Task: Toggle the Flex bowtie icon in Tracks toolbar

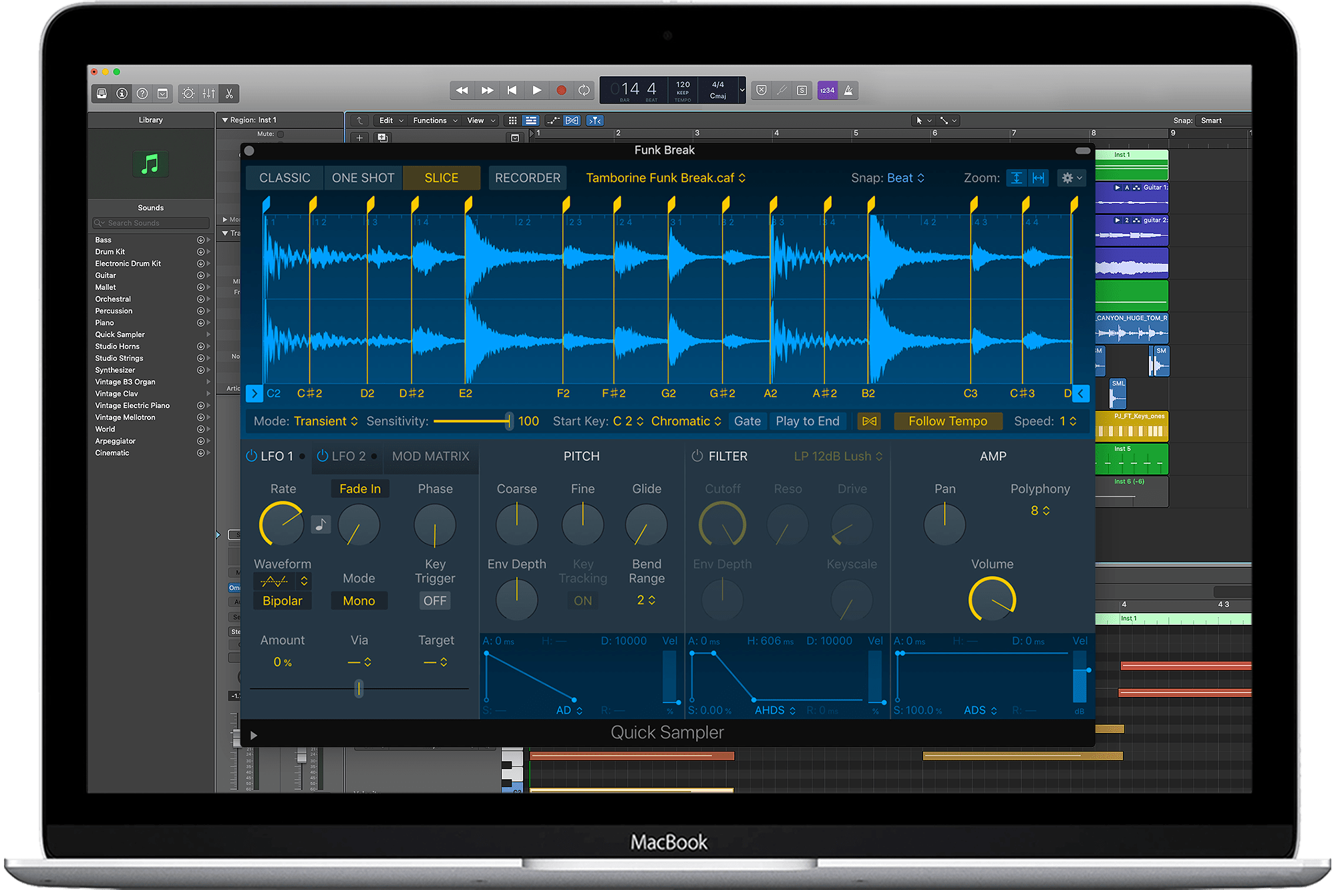Action: 572,120
